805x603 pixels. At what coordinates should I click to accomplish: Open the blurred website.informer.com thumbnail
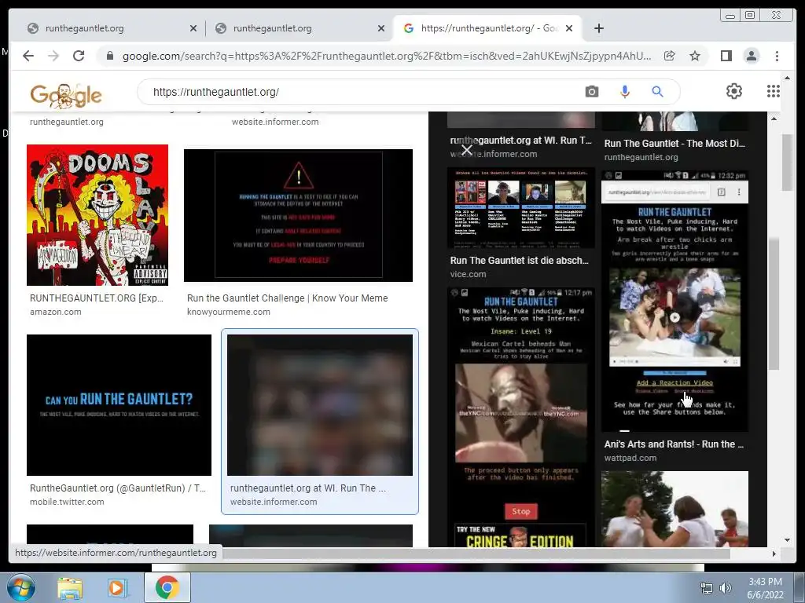click(x=320, y=405)
